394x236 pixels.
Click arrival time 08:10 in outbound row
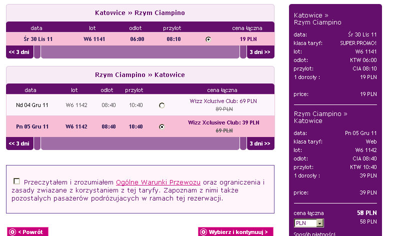tap(173, 39)
